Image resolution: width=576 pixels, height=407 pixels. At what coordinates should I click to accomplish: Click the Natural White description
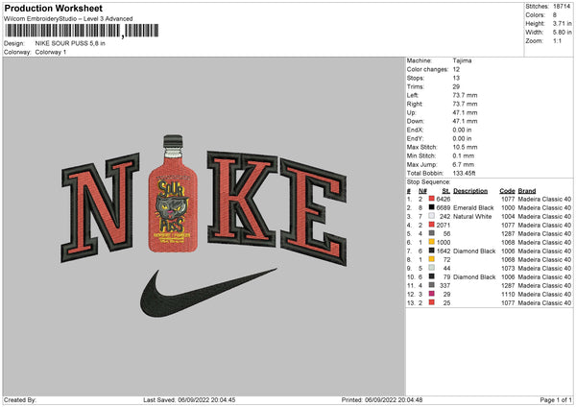pos(472,216)
